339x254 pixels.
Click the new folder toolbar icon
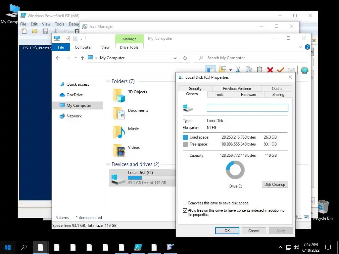click(x=222, y=69)
